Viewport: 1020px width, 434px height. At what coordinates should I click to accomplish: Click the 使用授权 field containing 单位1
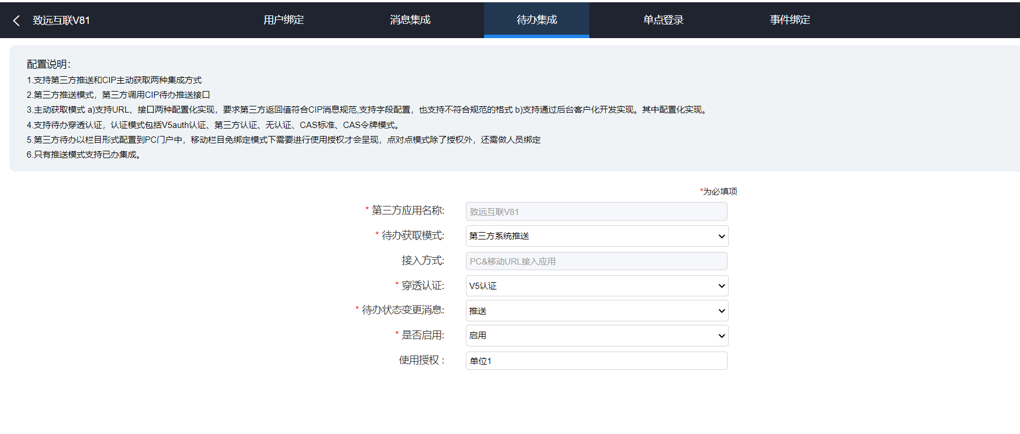coord(596,361)
